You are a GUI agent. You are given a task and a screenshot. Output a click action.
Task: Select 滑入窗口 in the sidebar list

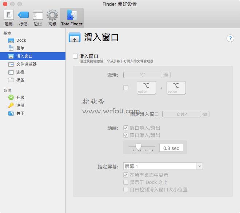click(x=33, y=56)
